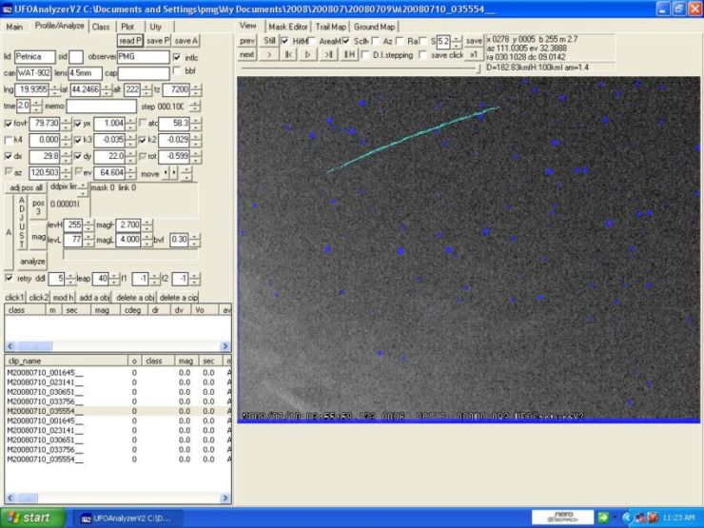Enable the D.I.stepping checkbox
This screenshot has height=528, width=704.
pos(366,55)
